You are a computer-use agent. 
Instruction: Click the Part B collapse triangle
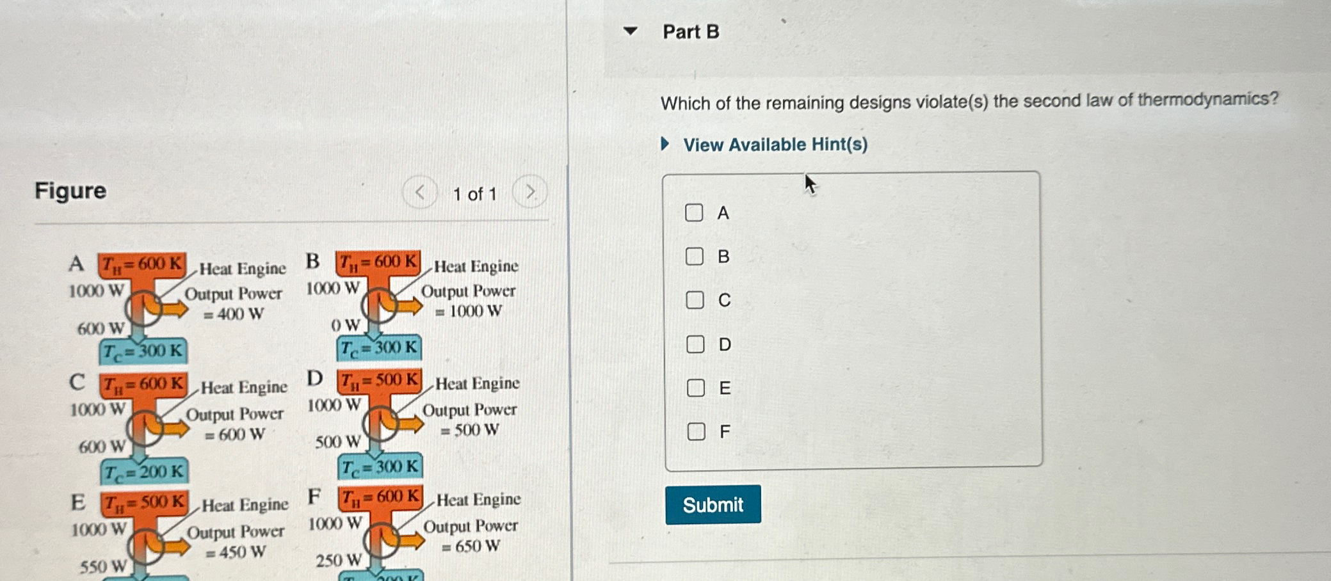tap(630, 31)
